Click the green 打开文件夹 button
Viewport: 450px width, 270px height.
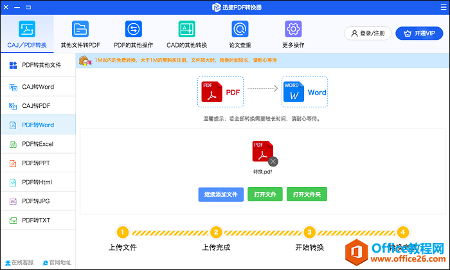click(x=307, y=194)
